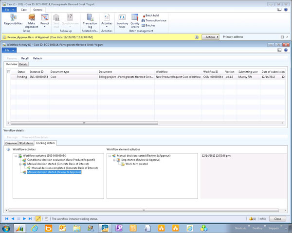The image size is (292, 233).
Task: Switch to the Case ribbon tab
Action: [x=24, y=10]
